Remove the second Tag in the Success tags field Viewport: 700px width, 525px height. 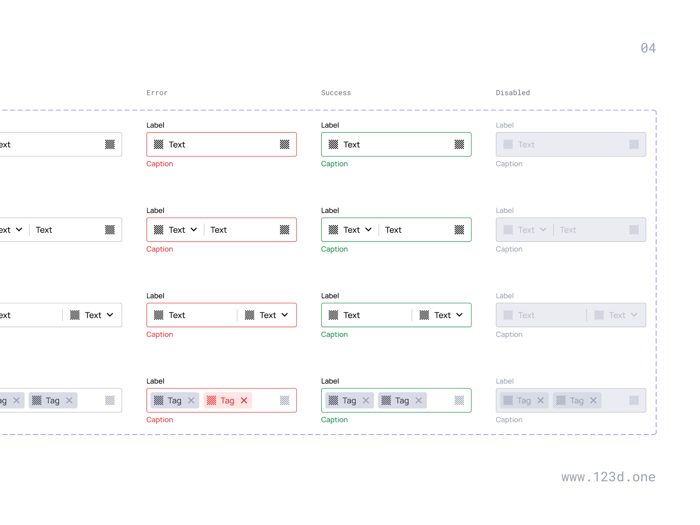[418, 400]
